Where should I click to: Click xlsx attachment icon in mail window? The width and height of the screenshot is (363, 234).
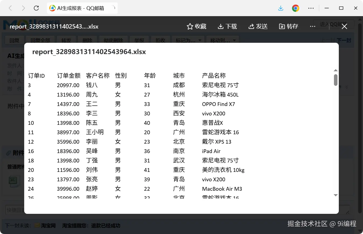coord(14,181)
